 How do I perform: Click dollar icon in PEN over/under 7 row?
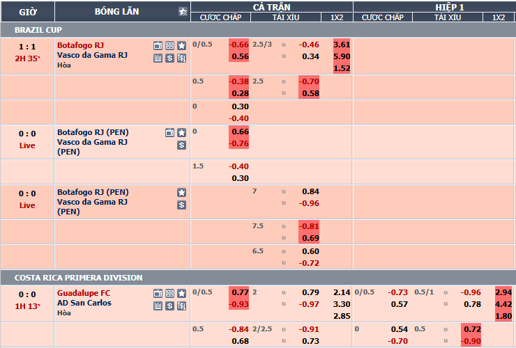tap(182, 205)
